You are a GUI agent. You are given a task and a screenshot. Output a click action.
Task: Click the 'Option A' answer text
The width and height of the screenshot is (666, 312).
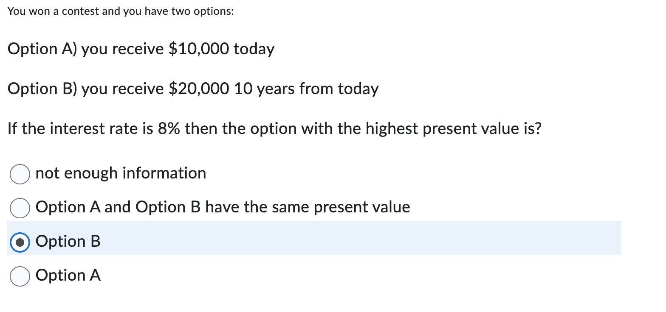[x=68, y=276]
